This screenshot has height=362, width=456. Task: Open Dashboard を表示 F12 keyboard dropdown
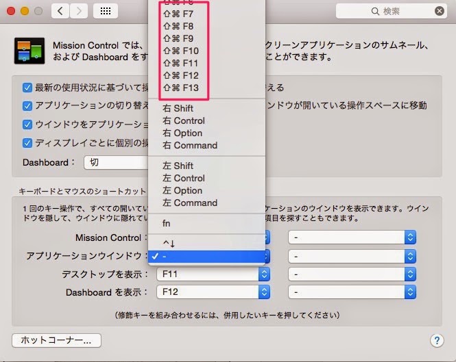click(x=213, y=292)
